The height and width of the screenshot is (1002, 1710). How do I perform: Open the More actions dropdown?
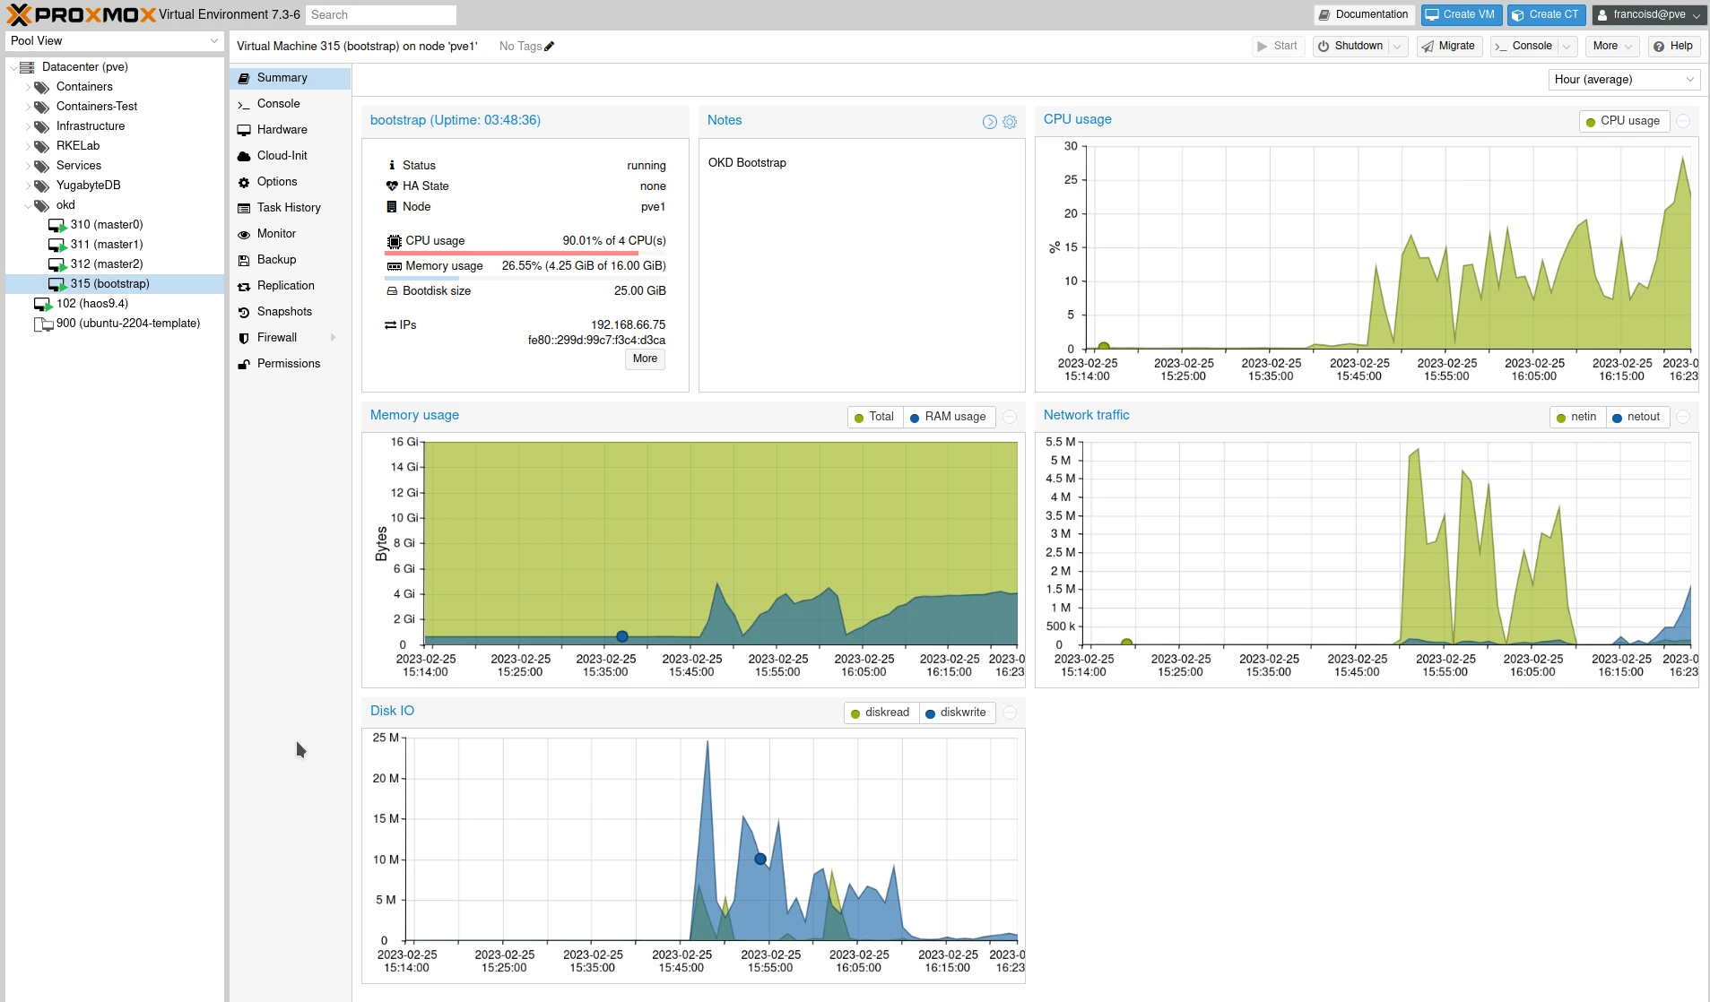pyautogui.click(x=1612, y=47)
